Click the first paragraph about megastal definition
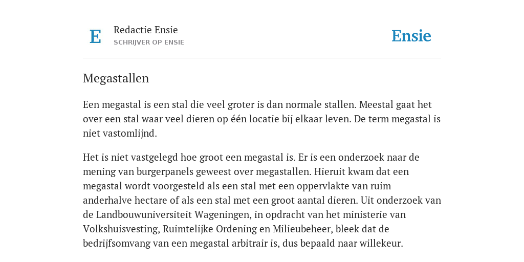Viewport: 524px width, 262px height. [261, 119]
